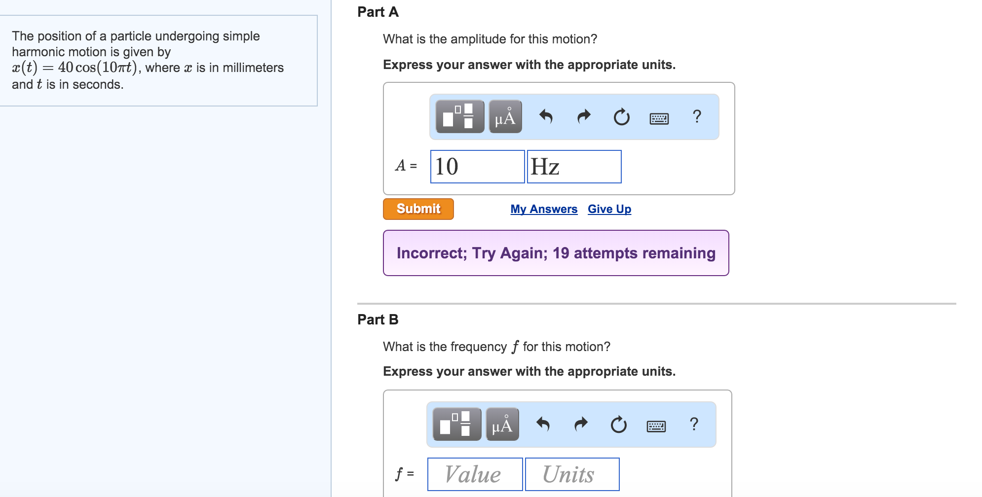The height and width of the screenshot is (497, 982).
Task: Click the Value field for frequency f
Action: click(x=474, y=474)
